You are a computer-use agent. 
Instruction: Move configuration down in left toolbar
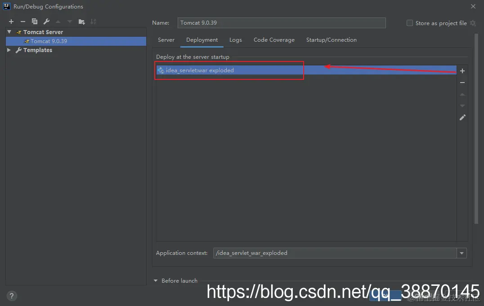[70, 22]
